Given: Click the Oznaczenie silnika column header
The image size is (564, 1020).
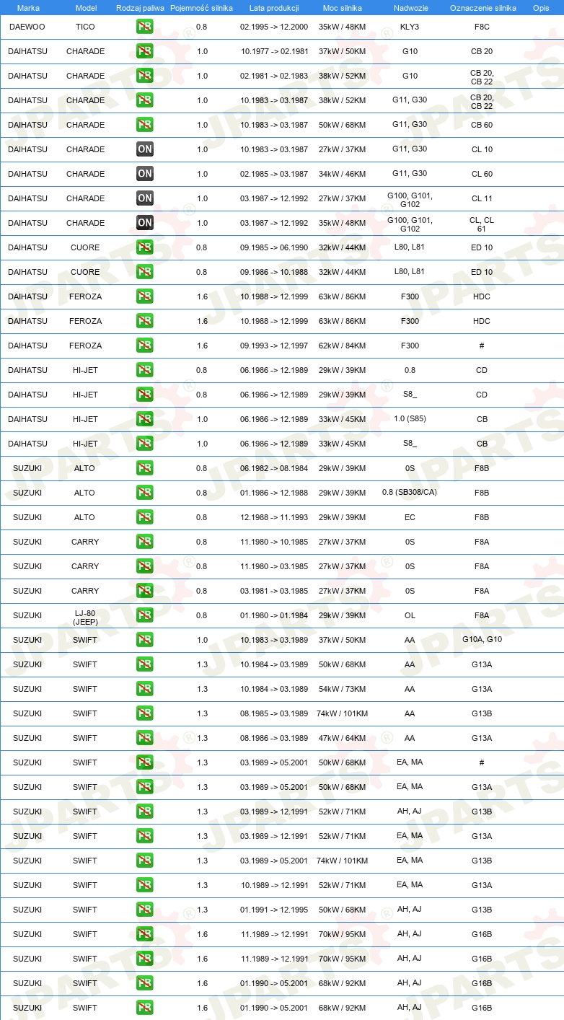Looking at the screenshot, I should coord(483,8).
